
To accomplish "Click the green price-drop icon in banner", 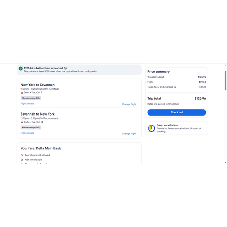I will pos(21,68).
